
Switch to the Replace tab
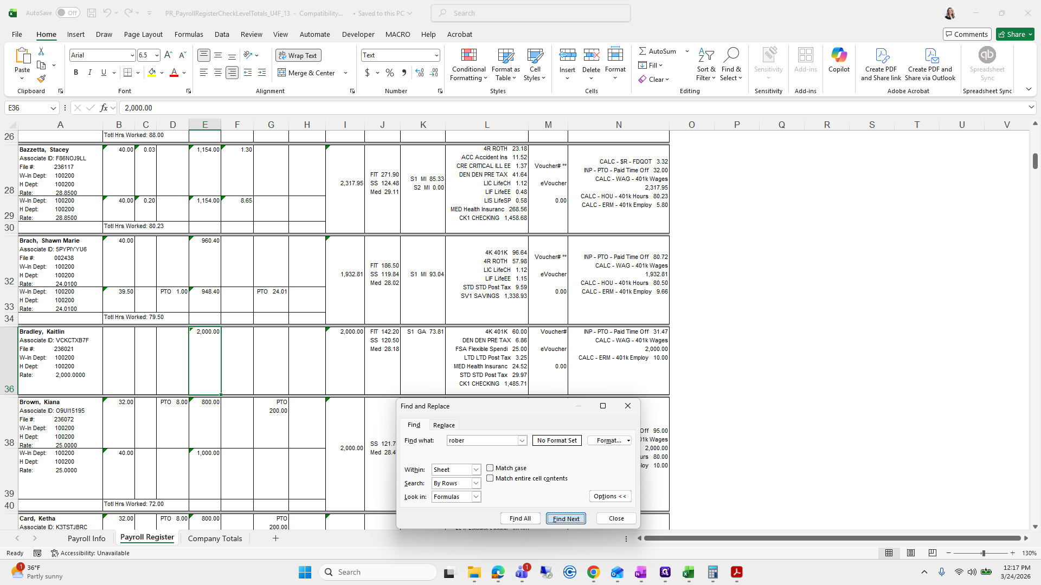coord(444,425)
